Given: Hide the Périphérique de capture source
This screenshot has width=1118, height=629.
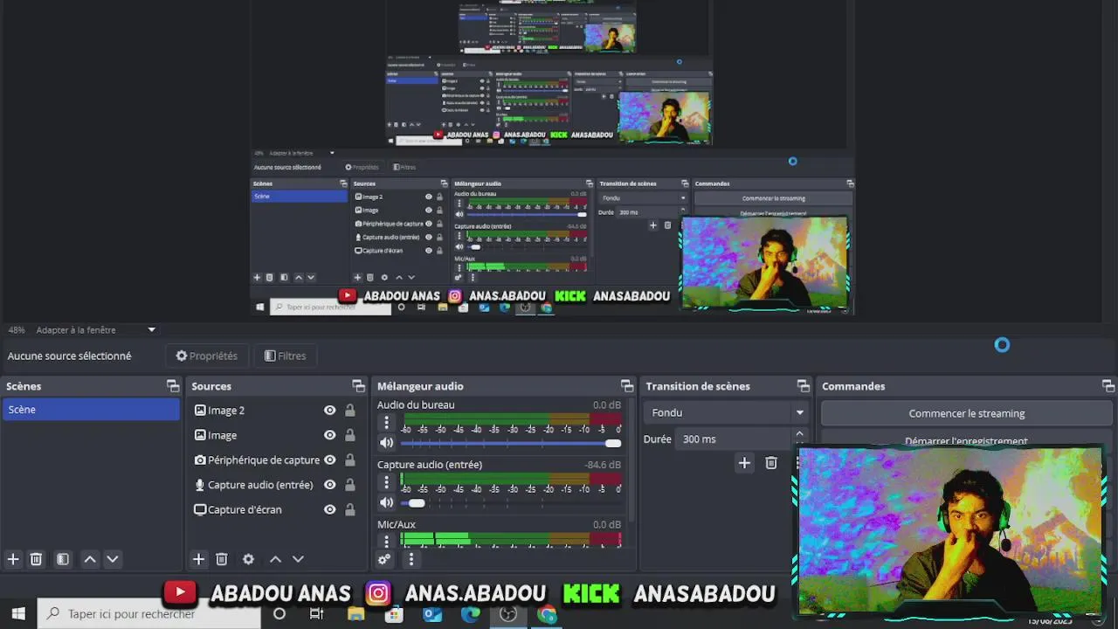Looking at the screenshot, I should point(329,460).
